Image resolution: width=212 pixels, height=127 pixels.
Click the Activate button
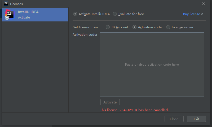(x=110, y=102)
